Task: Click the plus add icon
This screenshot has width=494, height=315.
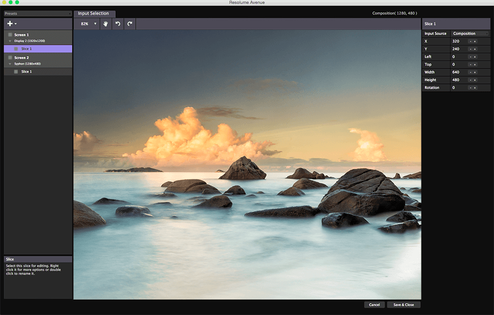Action: pyautogui.click(x=10, y=24)
